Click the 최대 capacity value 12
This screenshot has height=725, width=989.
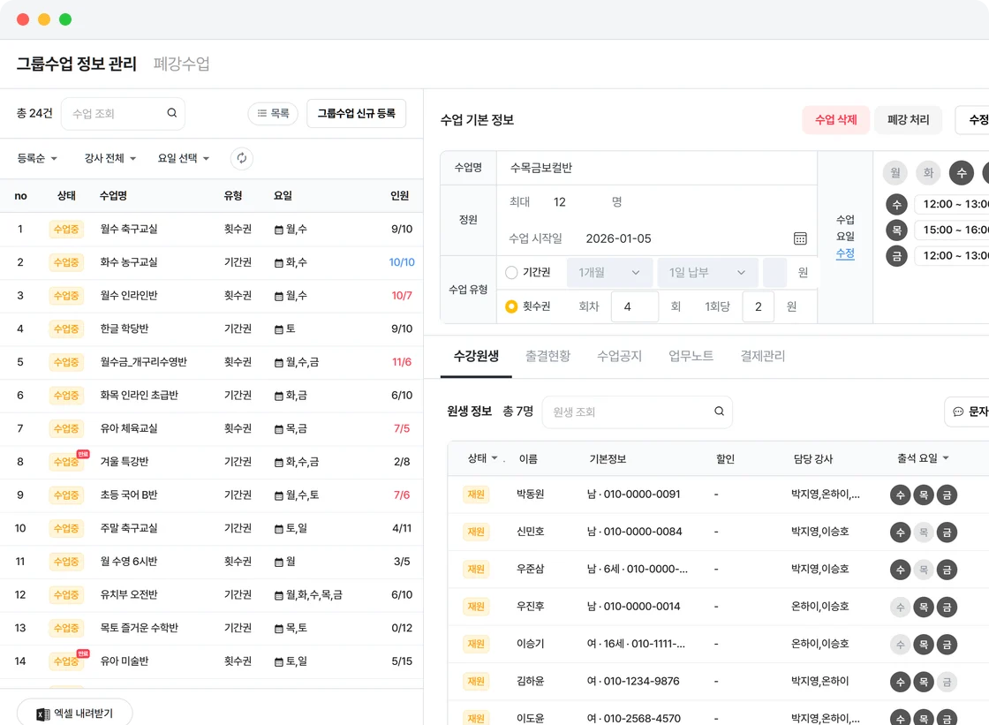[x=560, y=202]
